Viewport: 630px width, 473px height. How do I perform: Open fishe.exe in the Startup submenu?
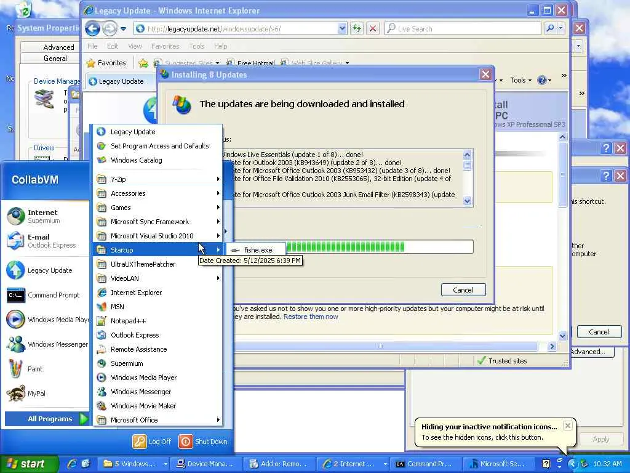pos(256,250)
